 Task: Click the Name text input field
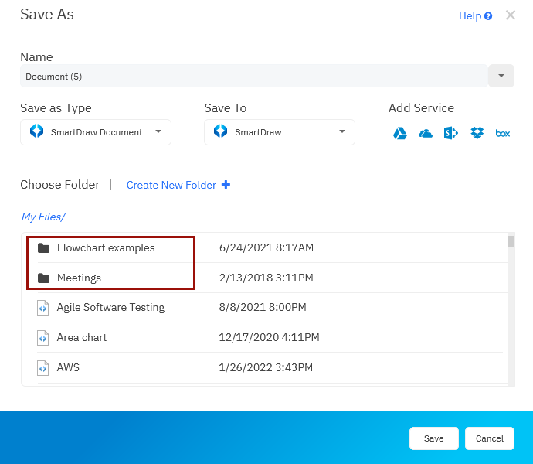click(253, 77)
